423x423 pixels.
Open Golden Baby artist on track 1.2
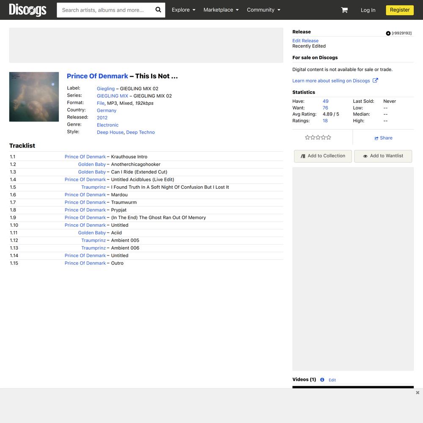[x=92, y=164]
